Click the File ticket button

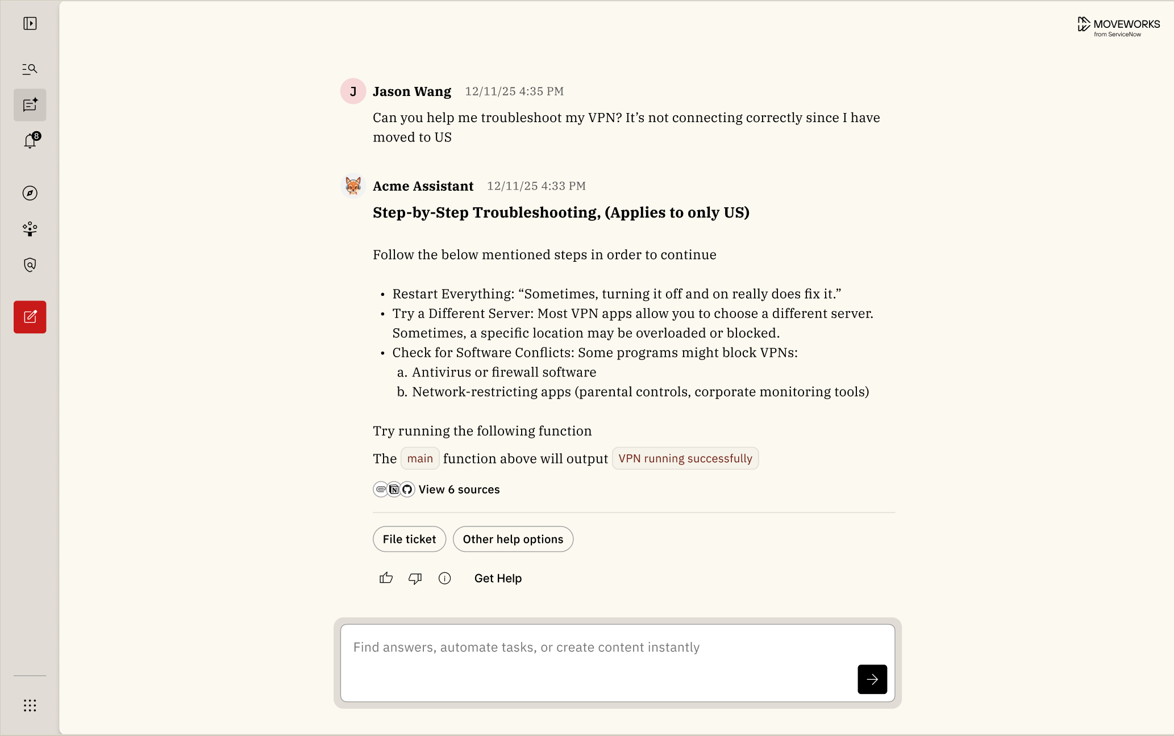point(409,539)
